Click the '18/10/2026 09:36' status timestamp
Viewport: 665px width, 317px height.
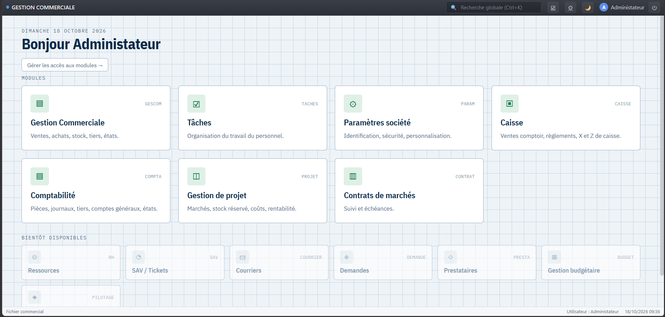pyautogui.click(x=642, y=311)
